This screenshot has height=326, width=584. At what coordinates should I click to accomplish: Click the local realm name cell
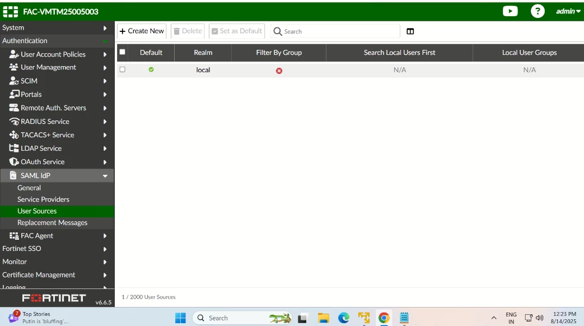(203, 70)
